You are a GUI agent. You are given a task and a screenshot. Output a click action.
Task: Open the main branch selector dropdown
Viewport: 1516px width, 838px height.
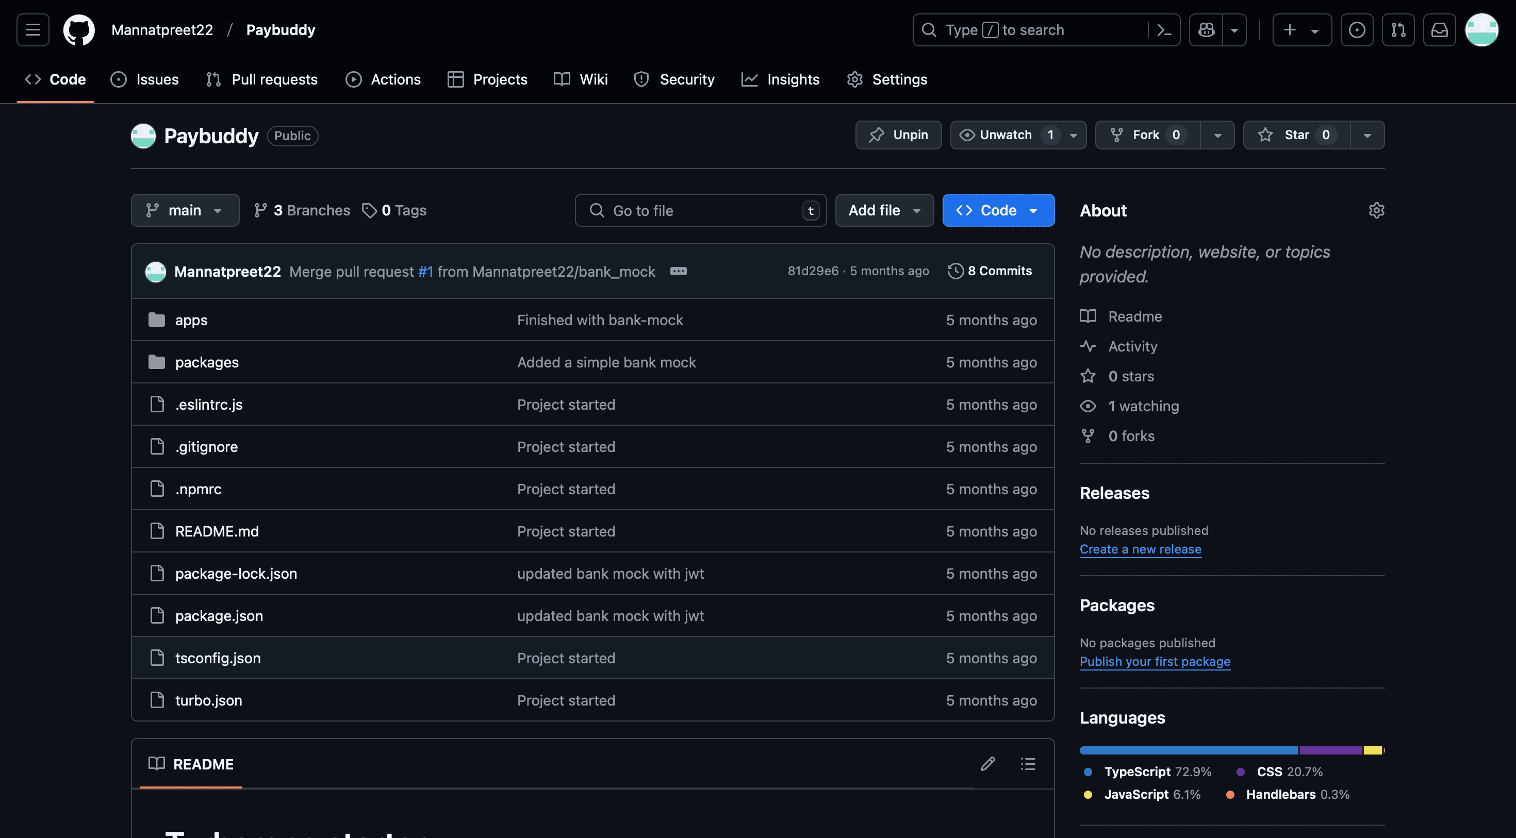(x=185, y=210)
